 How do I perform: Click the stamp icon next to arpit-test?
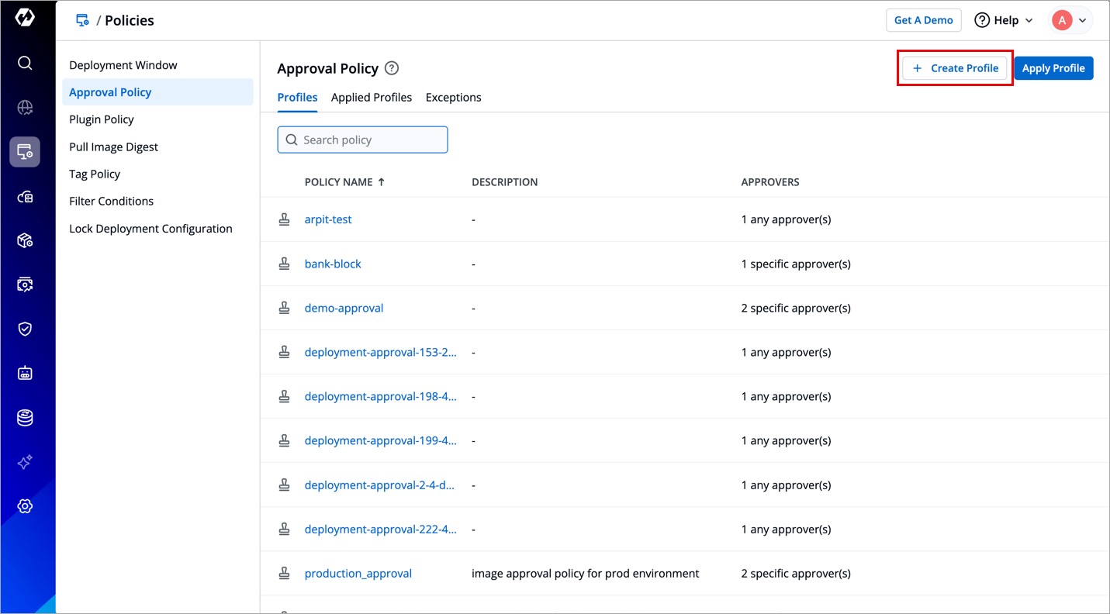pos(285,219)
